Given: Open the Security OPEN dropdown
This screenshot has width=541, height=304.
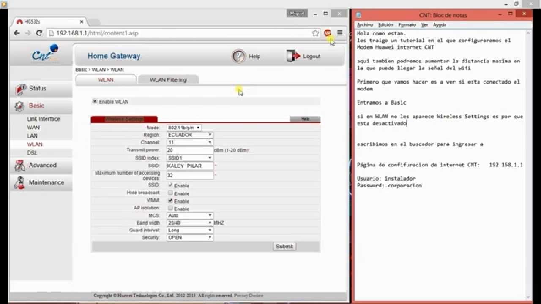Looking at the screenshot, I should pyautogui.click(x=190, y=238).
